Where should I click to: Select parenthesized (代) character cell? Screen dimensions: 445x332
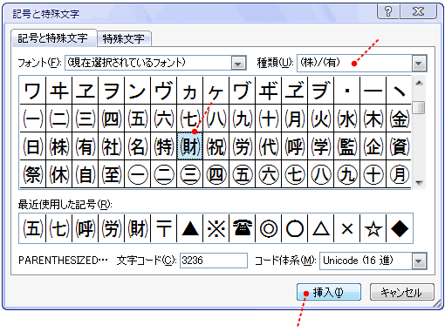pyautogui.click(x=269, y=146)
